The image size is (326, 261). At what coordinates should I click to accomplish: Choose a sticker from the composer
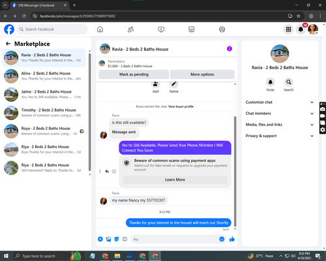117,239
